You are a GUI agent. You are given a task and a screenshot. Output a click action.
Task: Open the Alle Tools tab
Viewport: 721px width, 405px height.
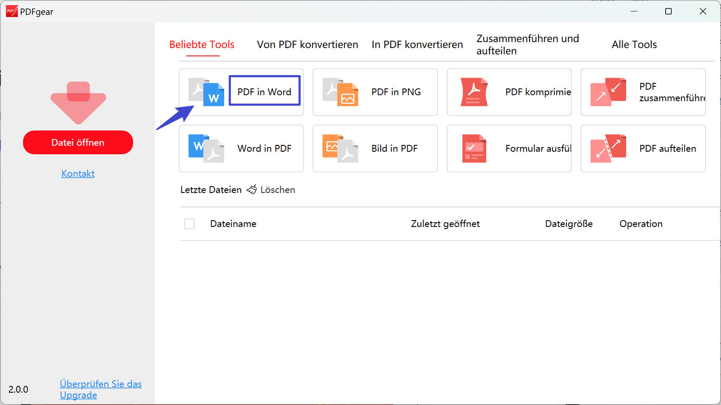pos(633,44)
